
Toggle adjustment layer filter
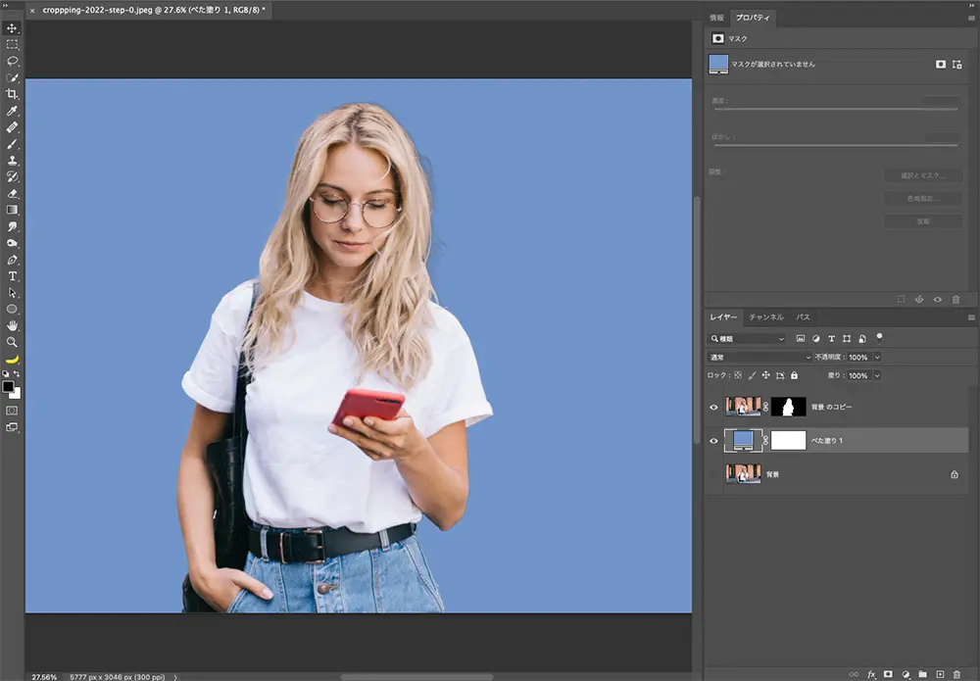coord(816,339)
